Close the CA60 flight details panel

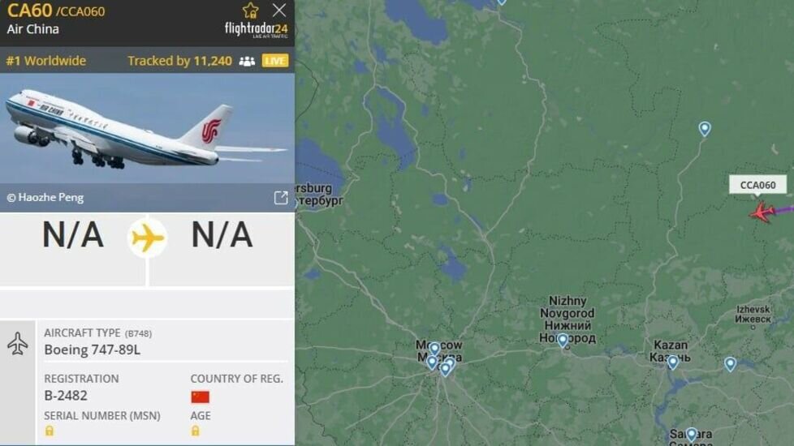[279, 10]
